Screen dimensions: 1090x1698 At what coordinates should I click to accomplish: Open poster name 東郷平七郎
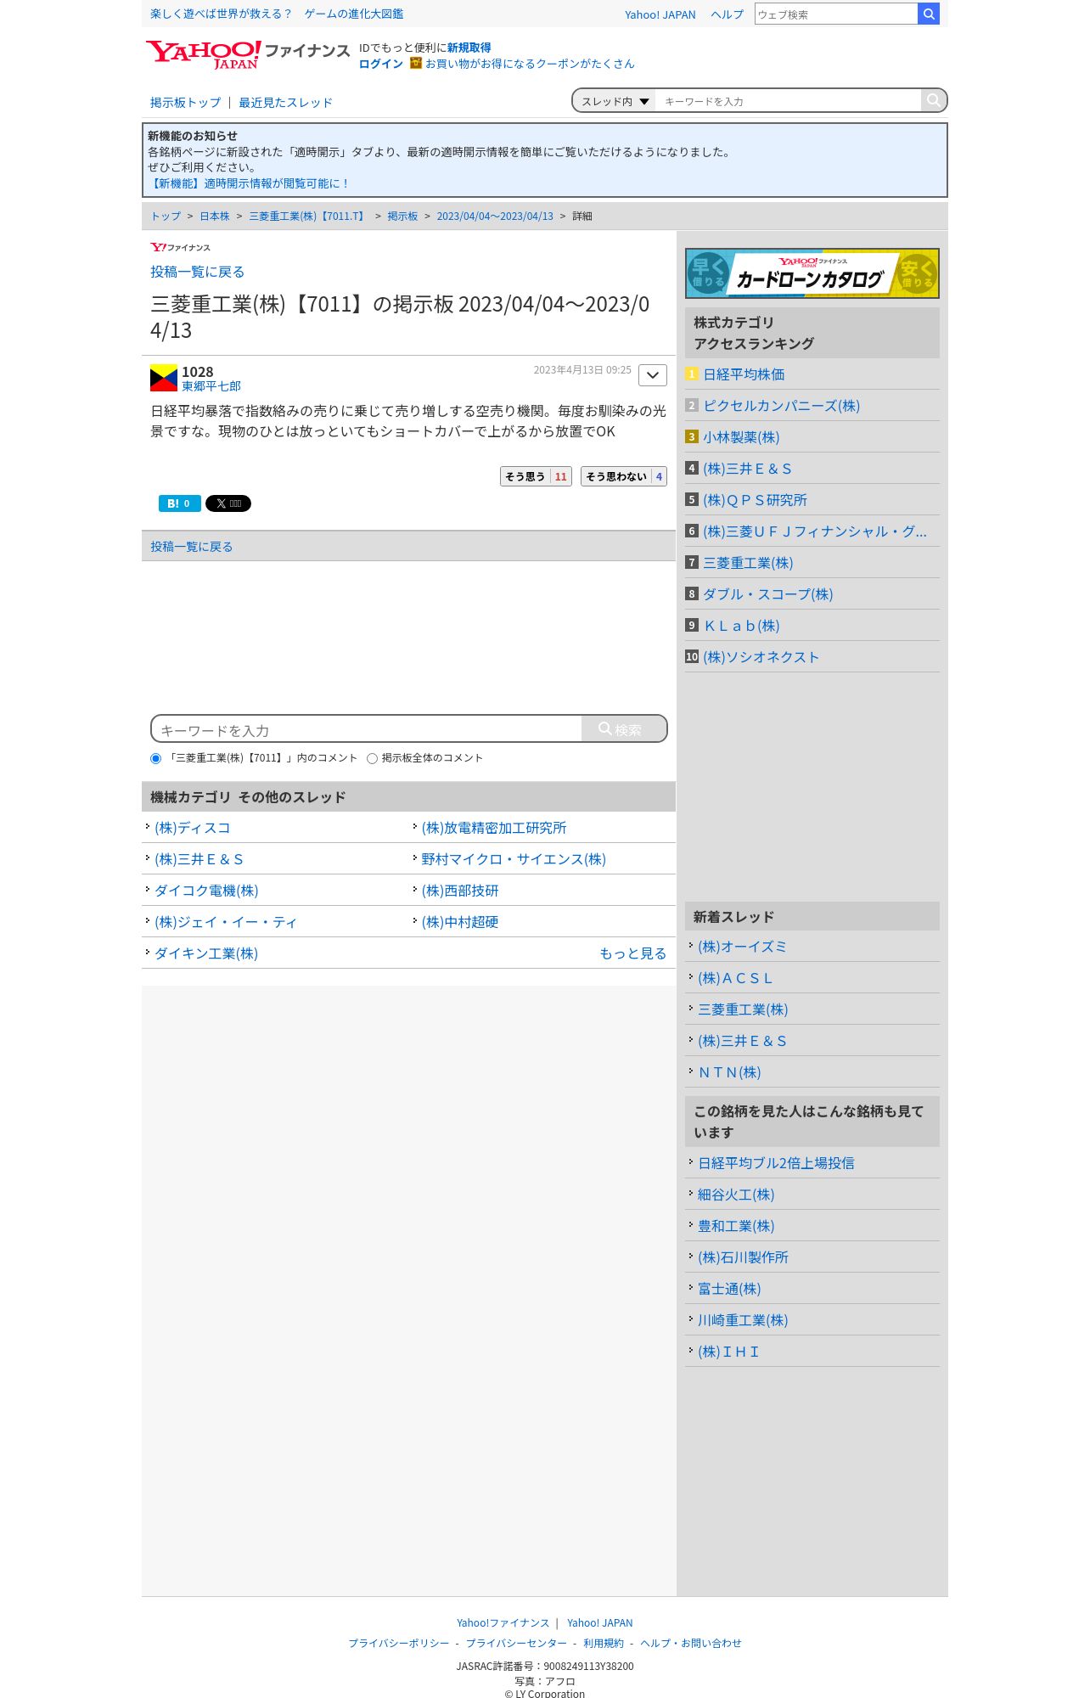(x=211, y=386)
